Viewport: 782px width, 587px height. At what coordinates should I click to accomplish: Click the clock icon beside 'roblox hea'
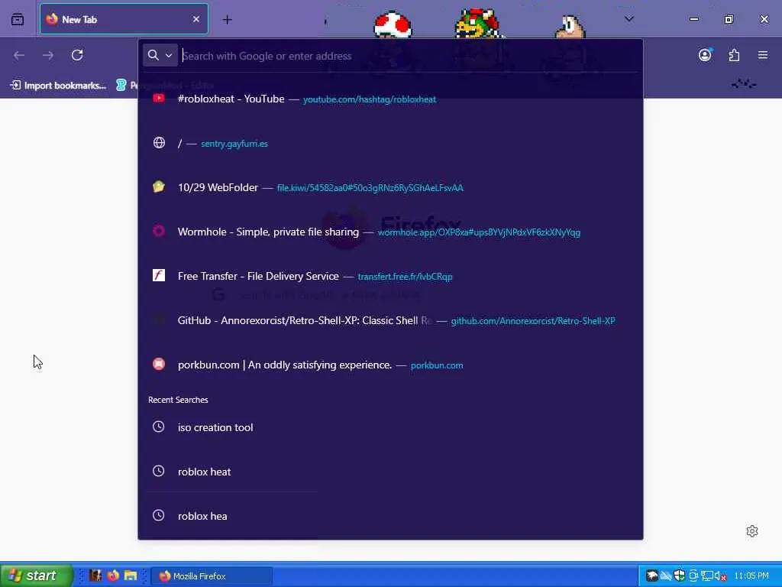tap(159, 515)
